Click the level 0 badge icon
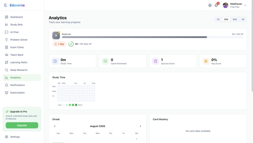This screenshot has height=143, width=253. (x=56, y=35)
